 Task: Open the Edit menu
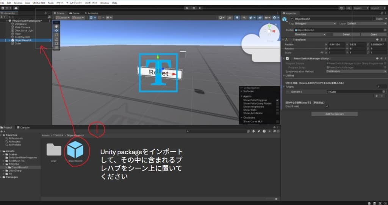pos(9,3)
